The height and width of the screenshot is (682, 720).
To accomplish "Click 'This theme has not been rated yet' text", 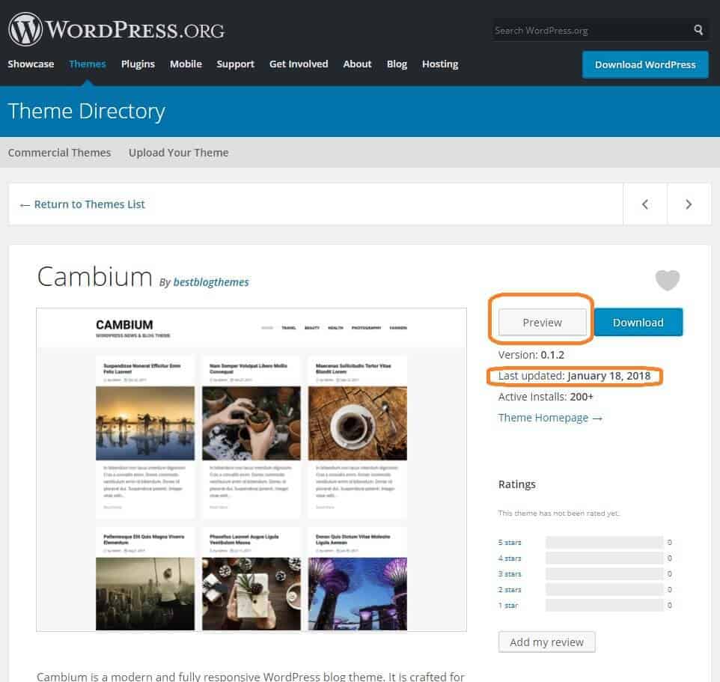I will [559, 514].
